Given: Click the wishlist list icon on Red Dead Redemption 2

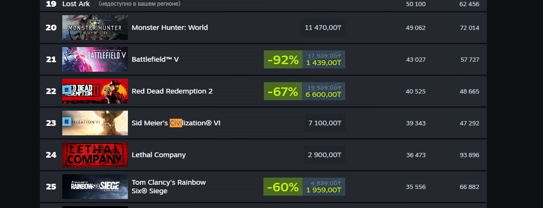Looking at the screenshot, I should (x=67, y=90).
